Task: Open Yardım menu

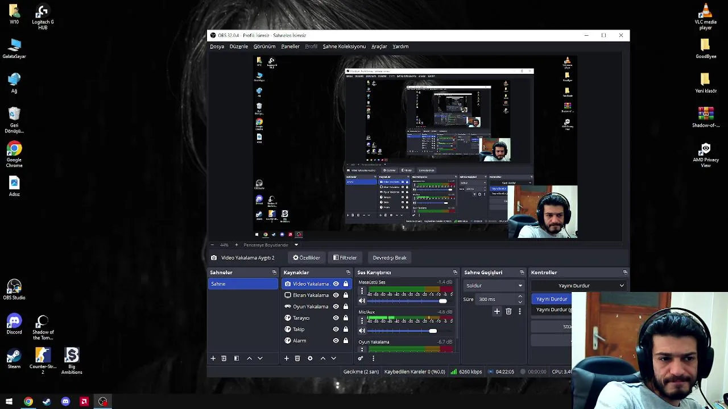Action: click(400, 47)
